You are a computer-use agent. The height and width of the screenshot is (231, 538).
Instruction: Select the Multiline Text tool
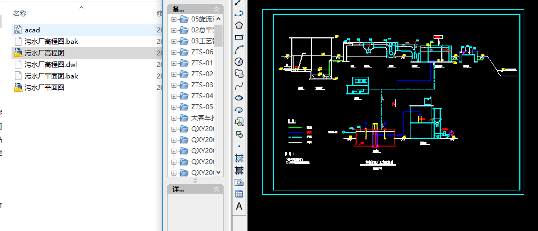coord(239,206)
